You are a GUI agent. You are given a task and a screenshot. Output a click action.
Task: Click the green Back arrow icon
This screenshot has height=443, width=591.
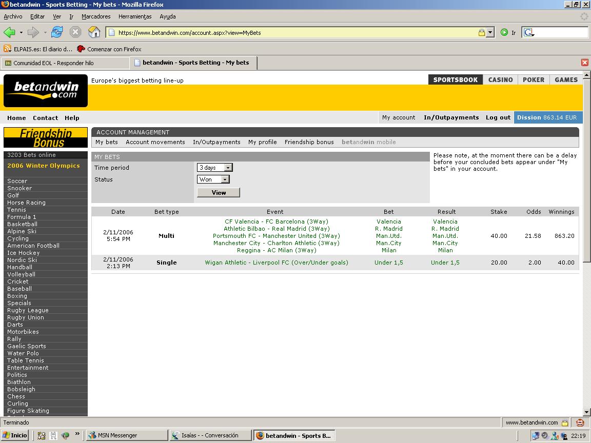[9, 33]
